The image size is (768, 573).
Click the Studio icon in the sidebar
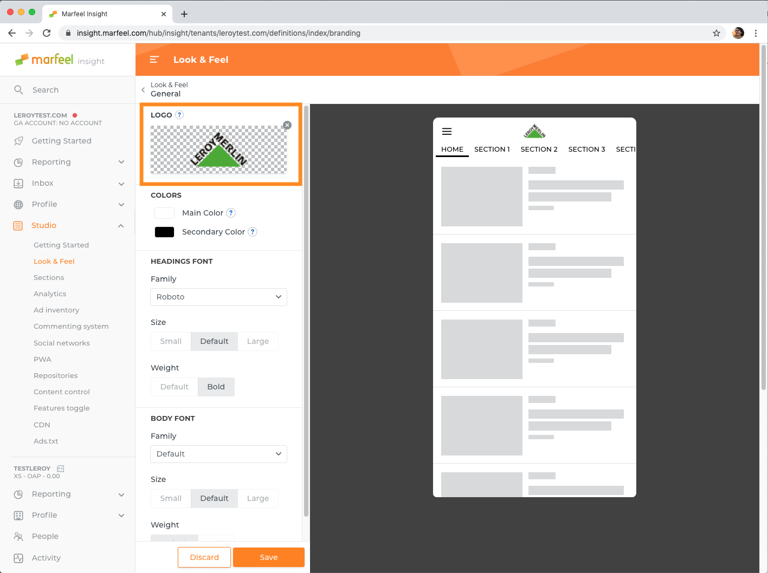18,225
